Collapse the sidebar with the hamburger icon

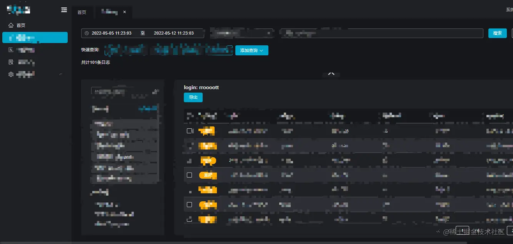(x=64, y=10)
